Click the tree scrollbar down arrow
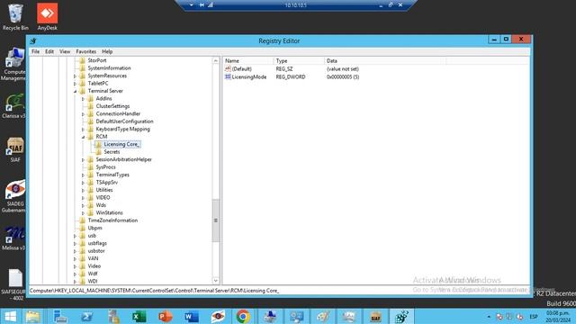Viewport: 576px width, 324px height. coord(216,281)
